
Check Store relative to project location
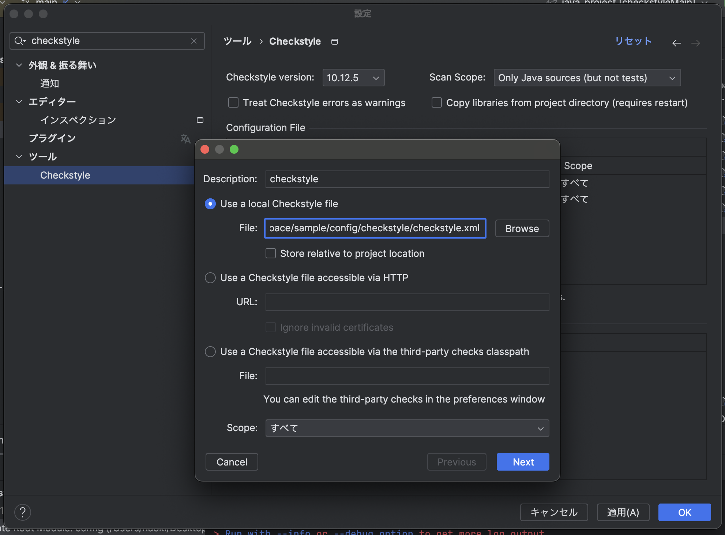tap(271, 254)
